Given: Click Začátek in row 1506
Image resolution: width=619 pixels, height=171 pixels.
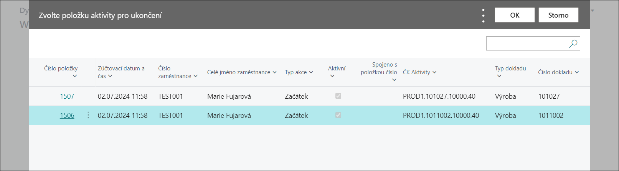Looking at the screenshot, I should click(296, 116).
